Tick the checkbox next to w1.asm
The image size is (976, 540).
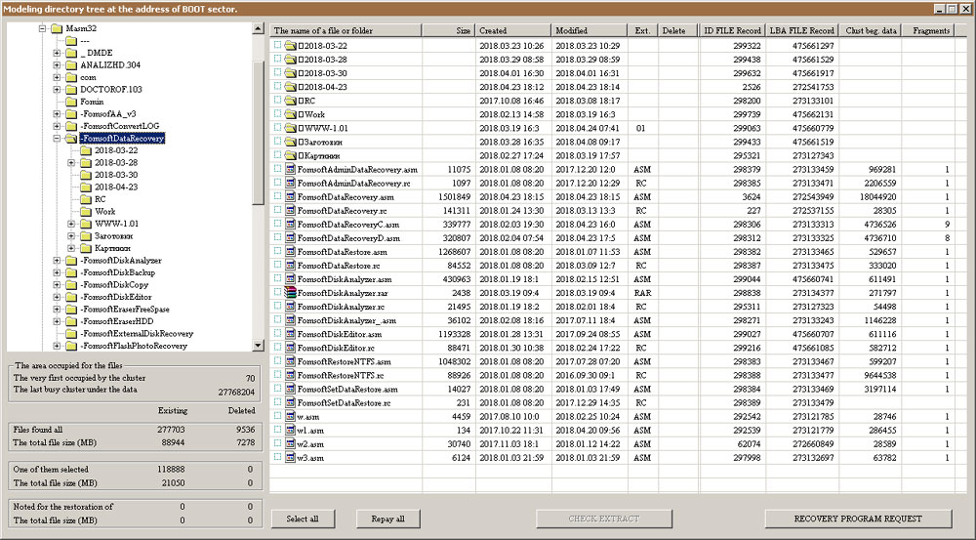278,429
